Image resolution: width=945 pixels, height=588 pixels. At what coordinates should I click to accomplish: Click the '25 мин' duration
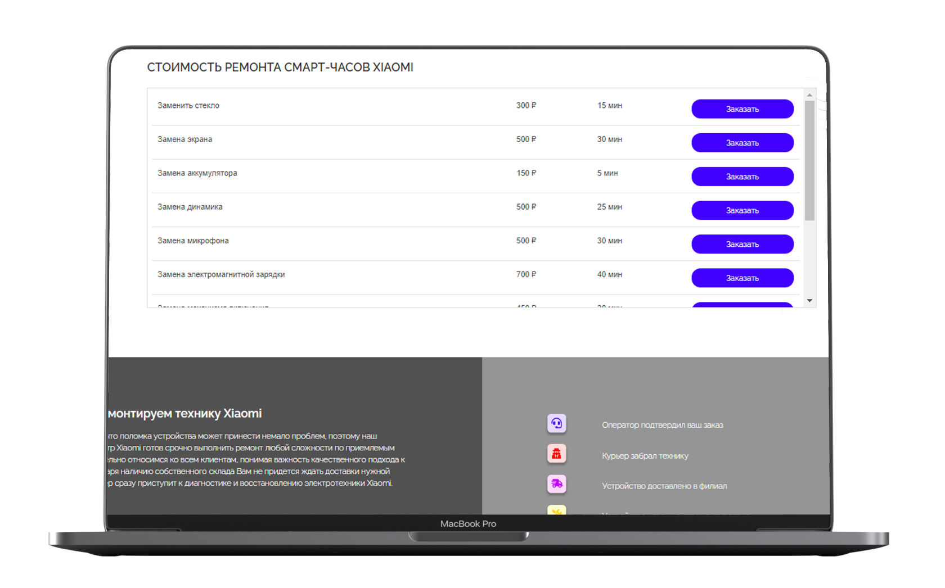point(610,207)
